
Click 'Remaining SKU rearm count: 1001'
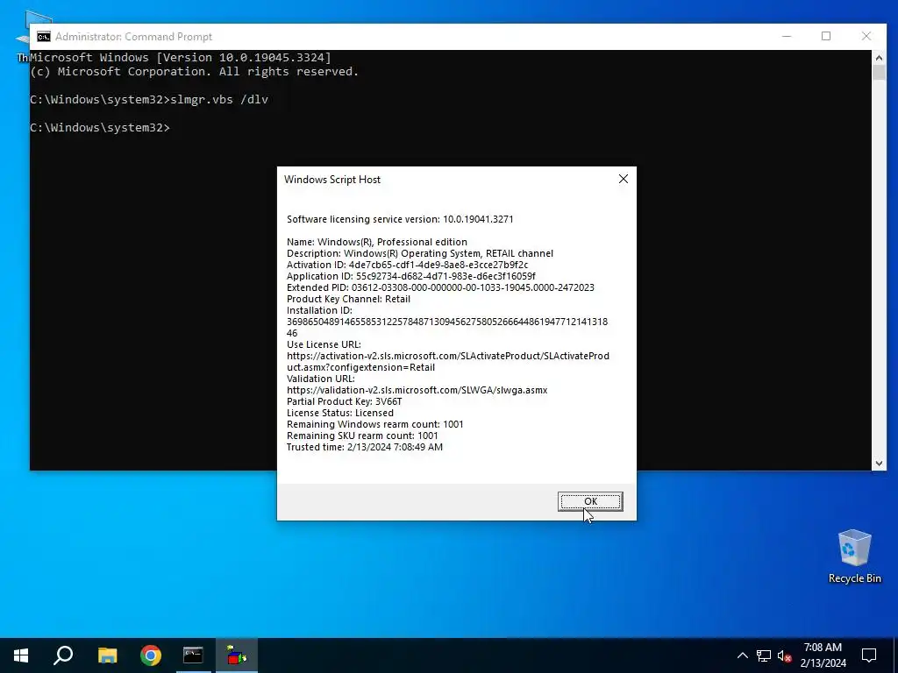click(362, 436)
